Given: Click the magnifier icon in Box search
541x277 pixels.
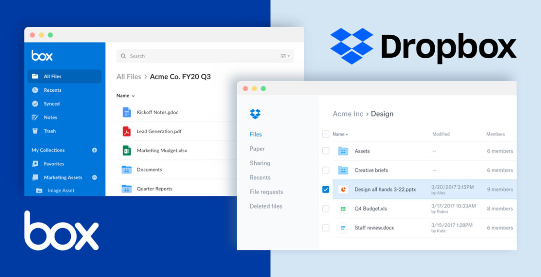Looking at the screenshot, I should tap(123, 56).
